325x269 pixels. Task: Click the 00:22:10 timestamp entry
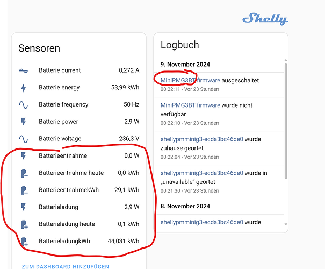[x=190, y=123]
